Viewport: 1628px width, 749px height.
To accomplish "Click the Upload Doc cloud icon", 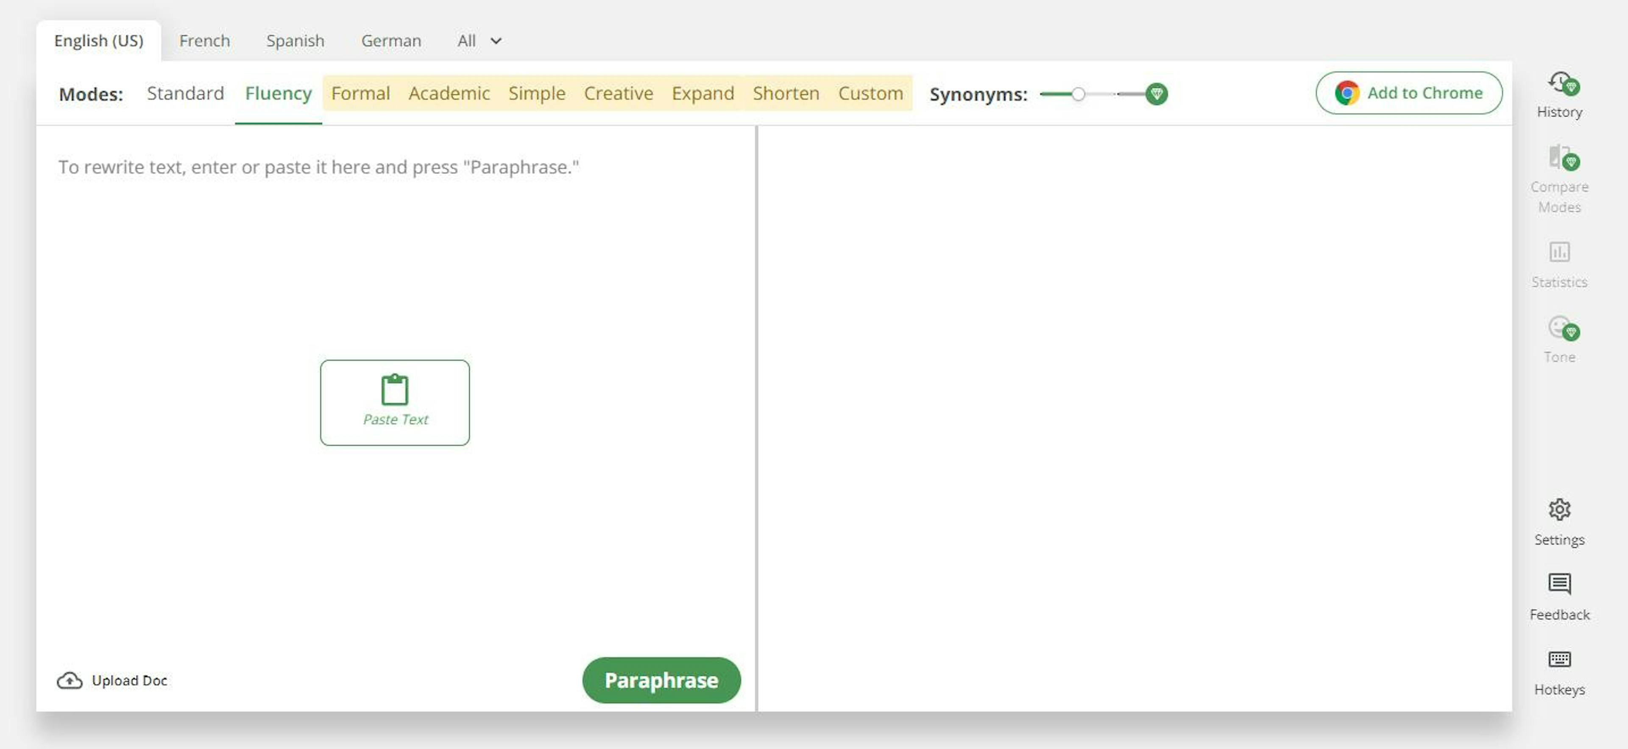I will [x=67, y=679].
